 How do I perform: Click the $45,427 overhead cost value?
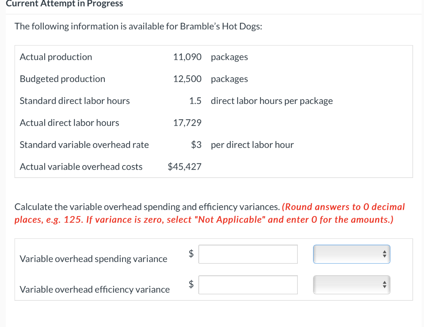click(185, 167)
